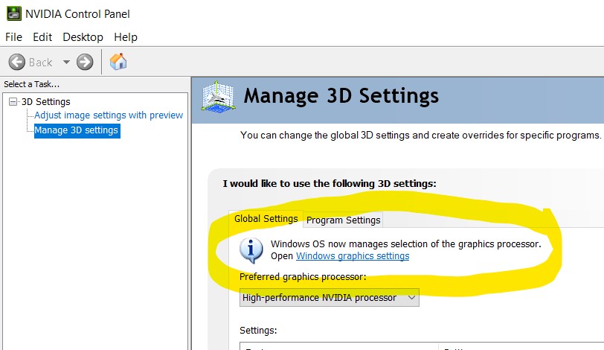Go back using the Back arrow icon
This screenshot has height=350, width=604.
point(17,62)
